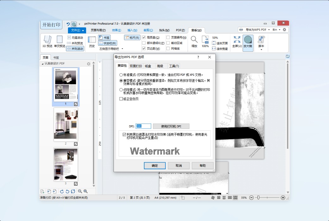Switch to the 抬头(M) ribbon tab
The width and height of the screenshot is (329, 221).
point(164,30)
